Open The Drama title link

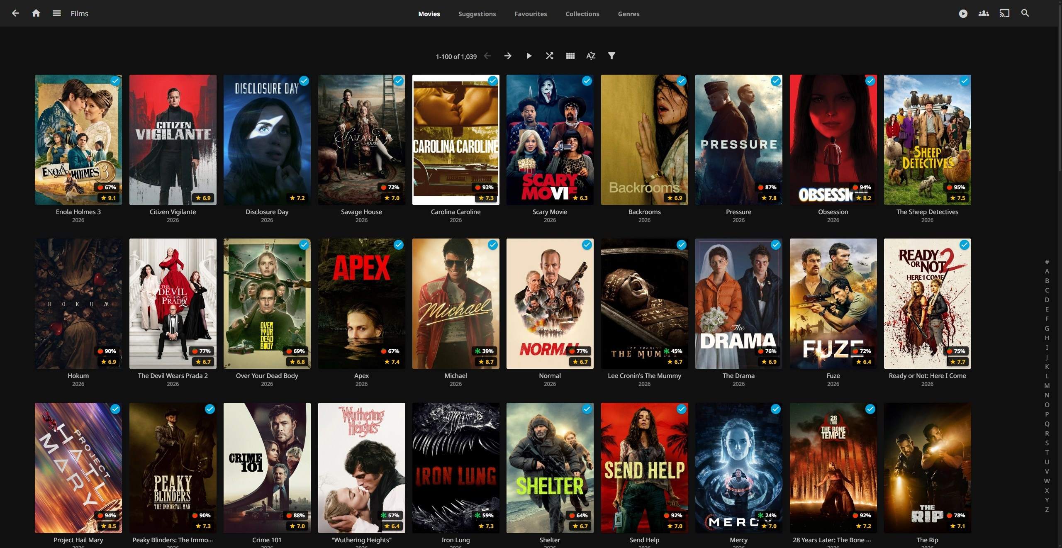click(738, 376)
